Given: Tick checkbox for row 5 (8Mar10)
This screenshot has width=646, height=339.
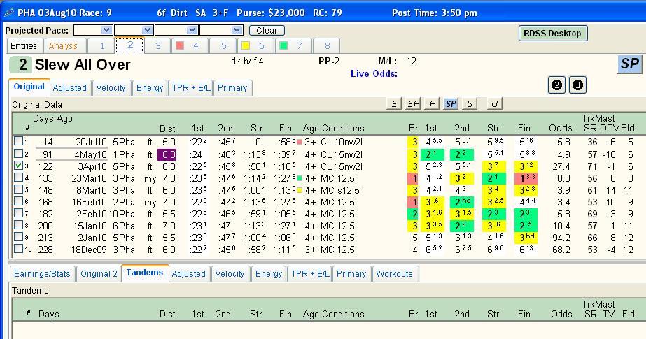Looking at the screenshot, I should click(x=18, y=189).
